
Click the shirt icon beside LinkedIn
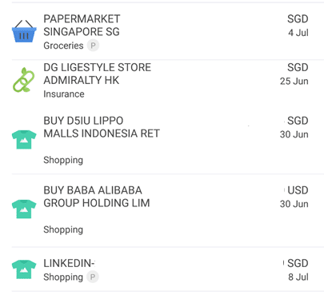point(24,269)
